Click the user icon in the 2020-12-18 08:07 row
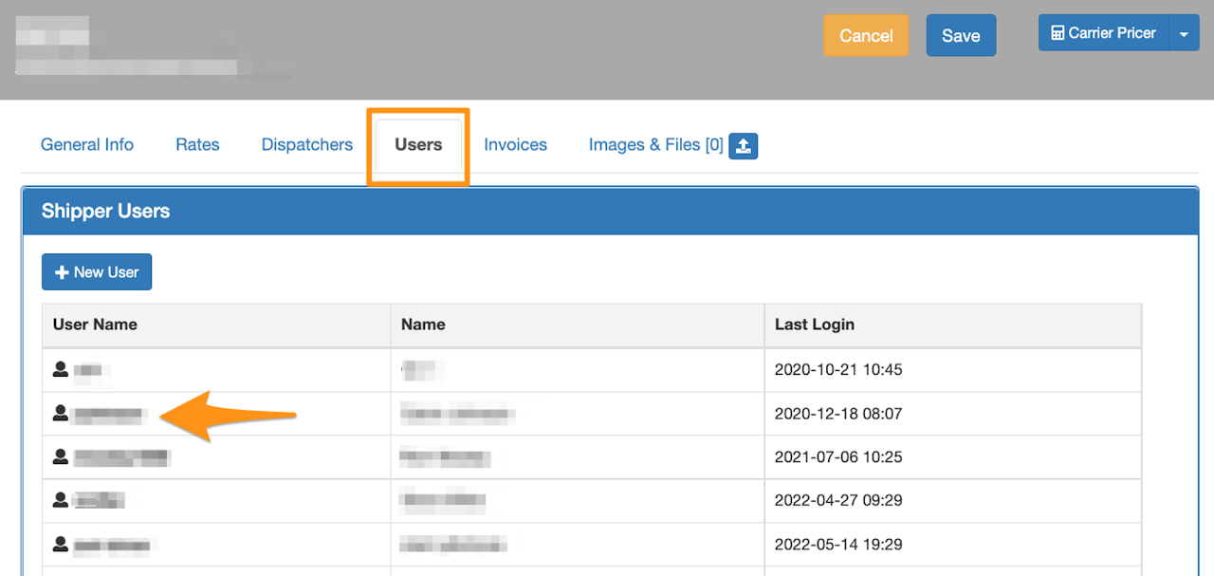The image size is (1214, 576). click(61, 413)
